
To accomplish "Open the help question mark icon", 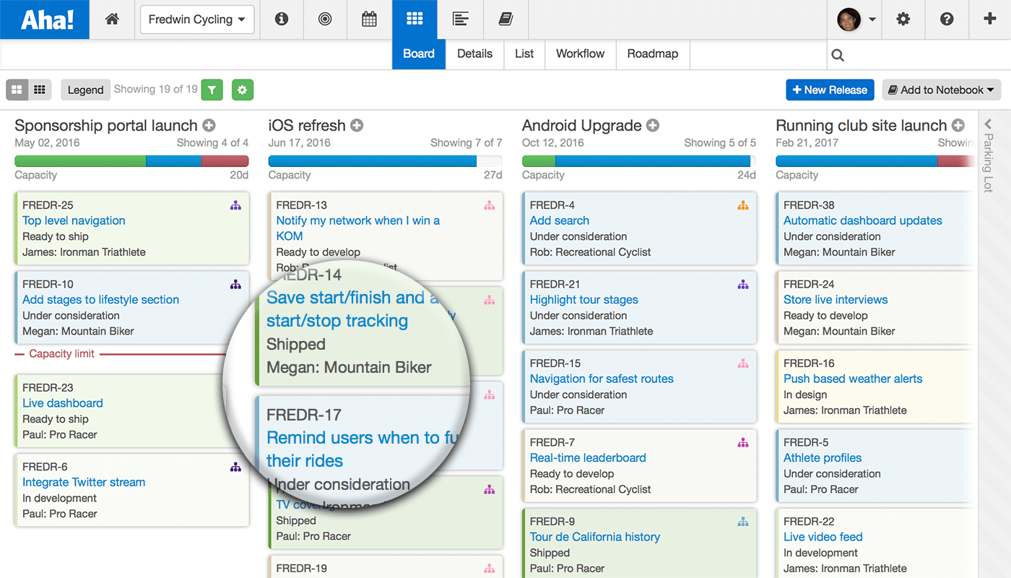I will tap(947, 20).
